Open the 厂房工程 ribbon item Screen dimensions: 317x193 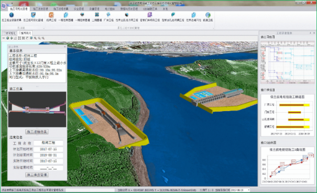tap(108, 17)
